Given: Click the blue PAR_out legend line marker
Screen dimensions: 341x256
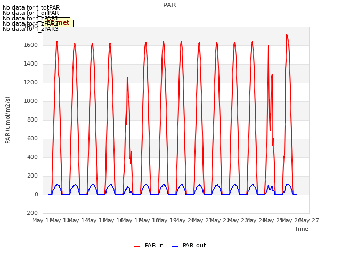Looking at the screenshot, I should tap(175, 246).
